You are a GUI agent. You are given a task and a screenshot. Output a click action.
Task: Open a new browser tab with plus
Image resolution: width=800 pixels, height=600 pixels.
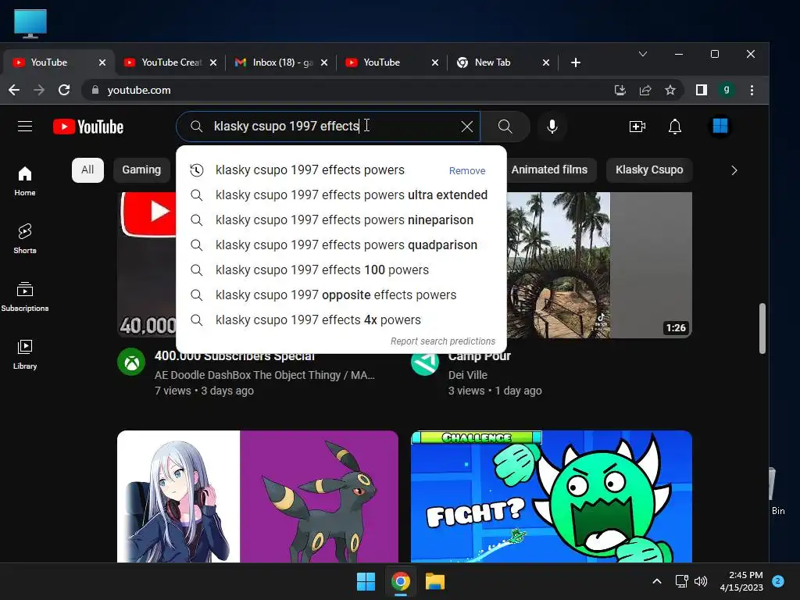[576, 62]
